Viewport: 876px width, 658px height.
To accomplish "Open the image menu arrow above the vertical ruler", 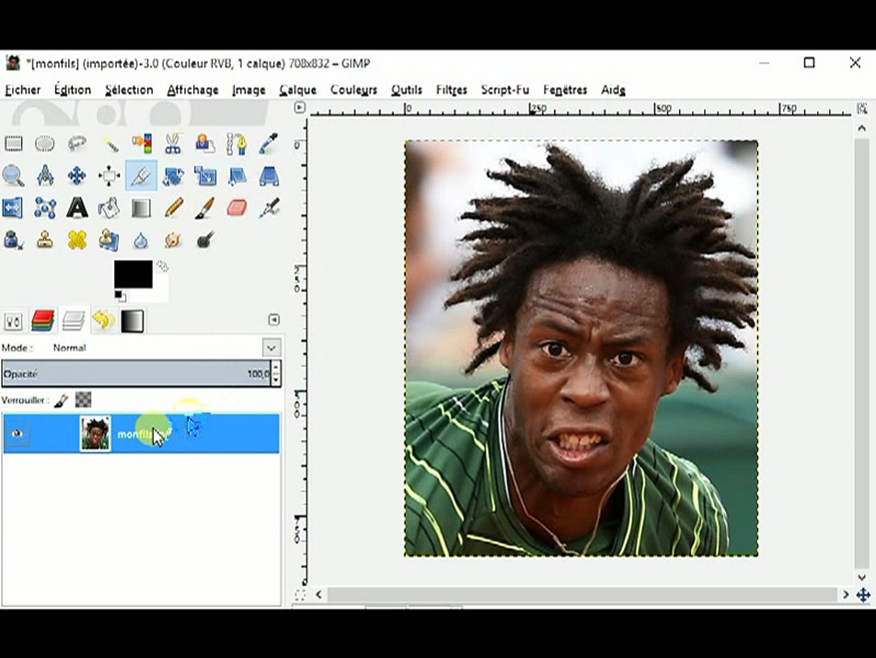I will click(x=299, y=108).
